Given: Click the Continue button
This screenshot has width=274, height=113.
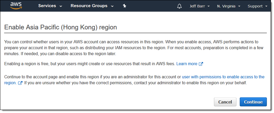Looking at the screenshot, I should click(x=253, y=102).
